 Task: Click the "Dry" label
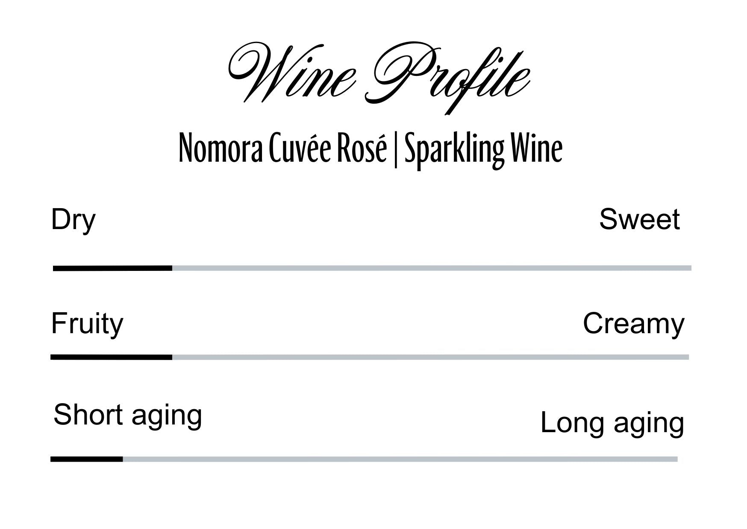tap(73, 220)
